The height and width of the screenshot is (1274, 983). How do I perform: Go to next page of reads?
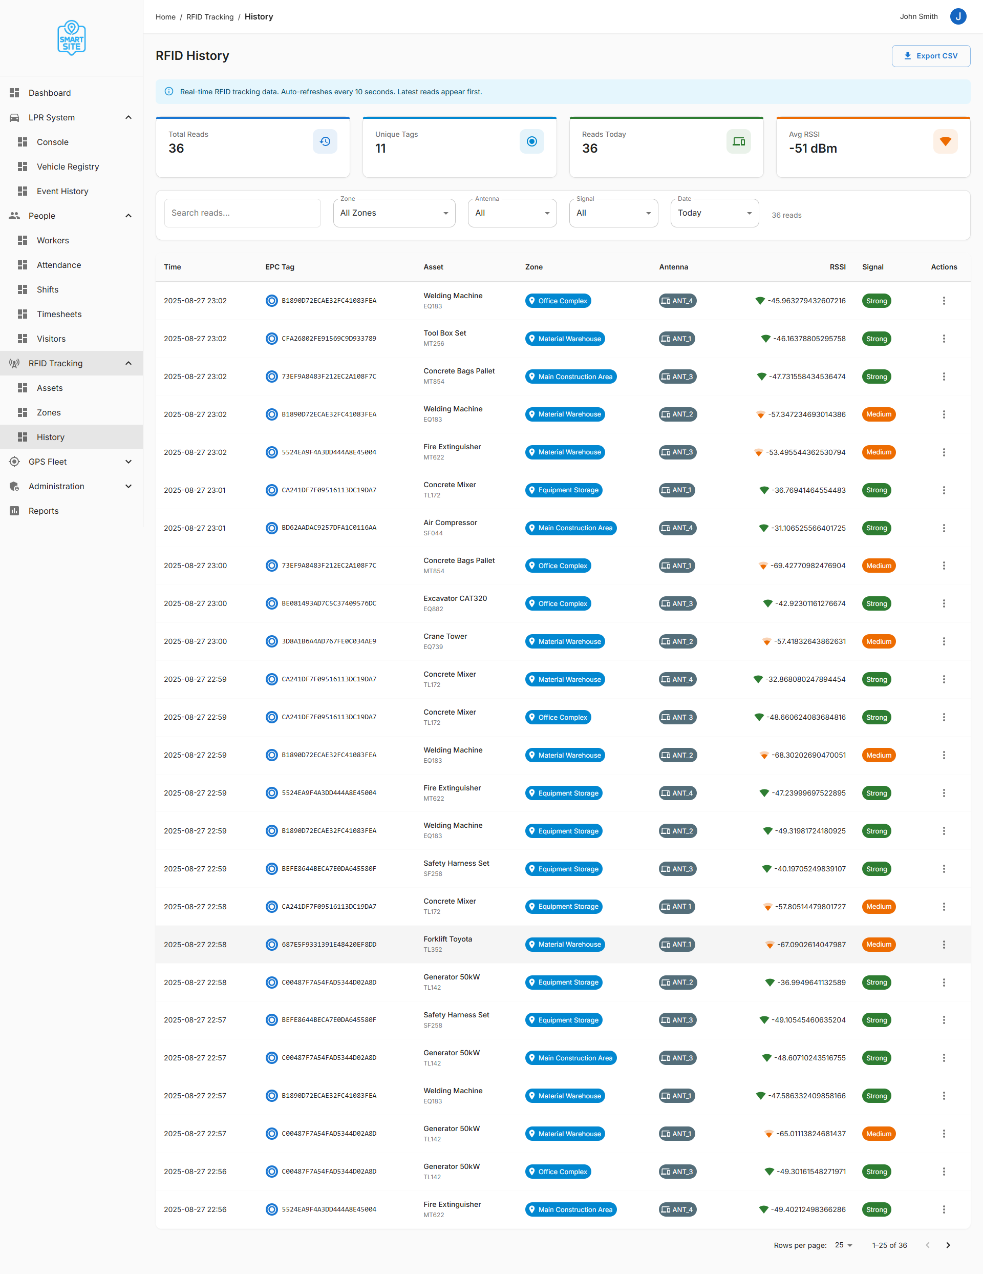948,1245
